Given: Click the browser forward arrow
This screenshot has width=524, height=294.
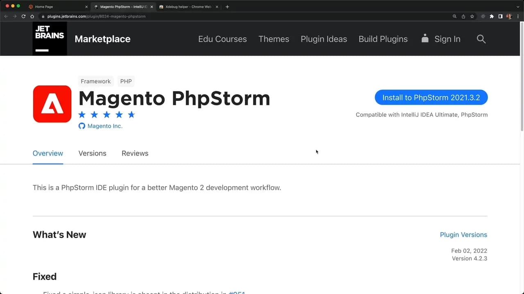Looking at the screenshot, I should (x=15, y=16).
